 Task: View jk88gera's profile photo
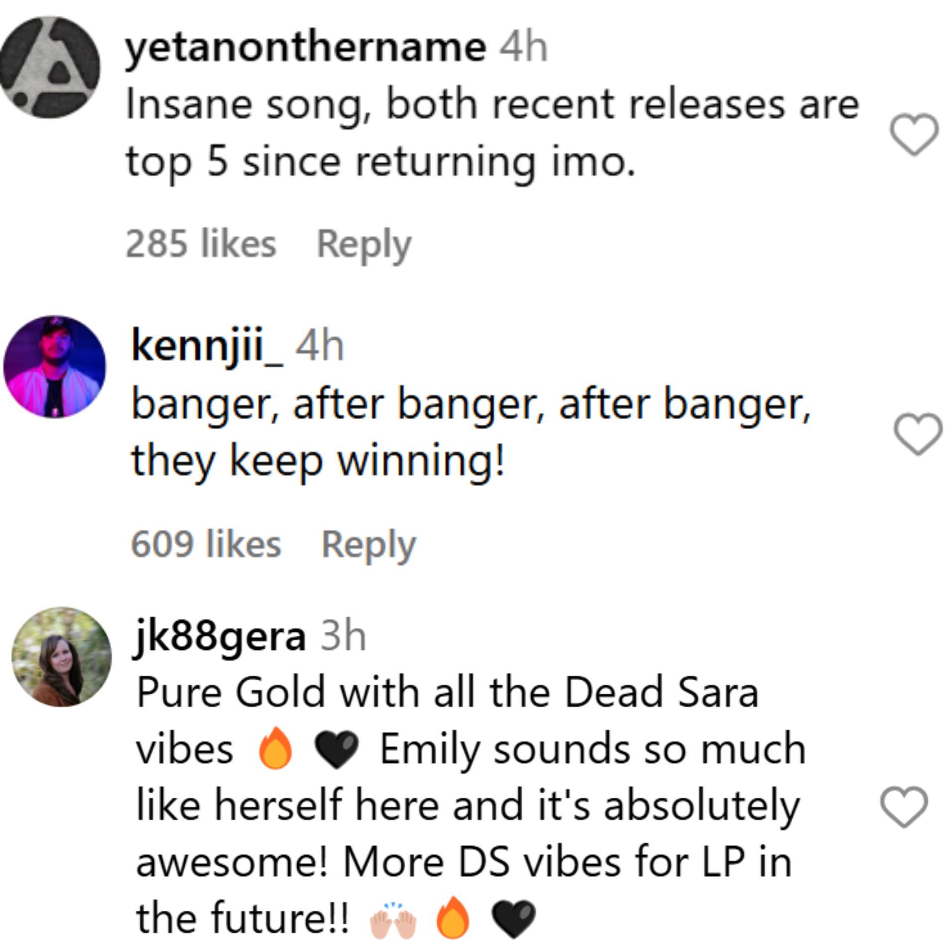[62, 657]
